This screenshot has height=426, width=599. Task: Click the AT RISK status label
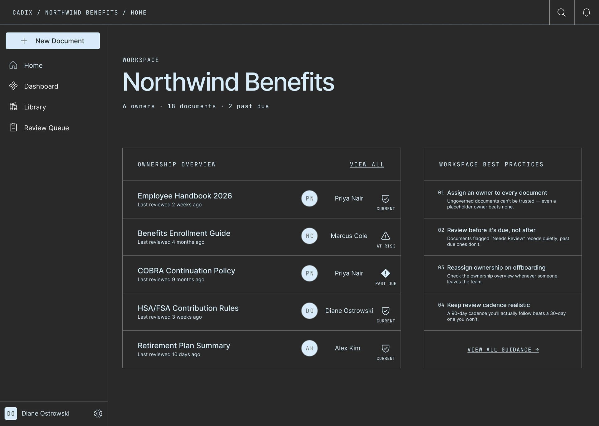click(x=386, y=246)
